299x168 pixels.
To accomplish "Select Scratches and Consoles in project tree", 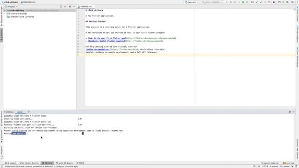I will coord(21,17).
